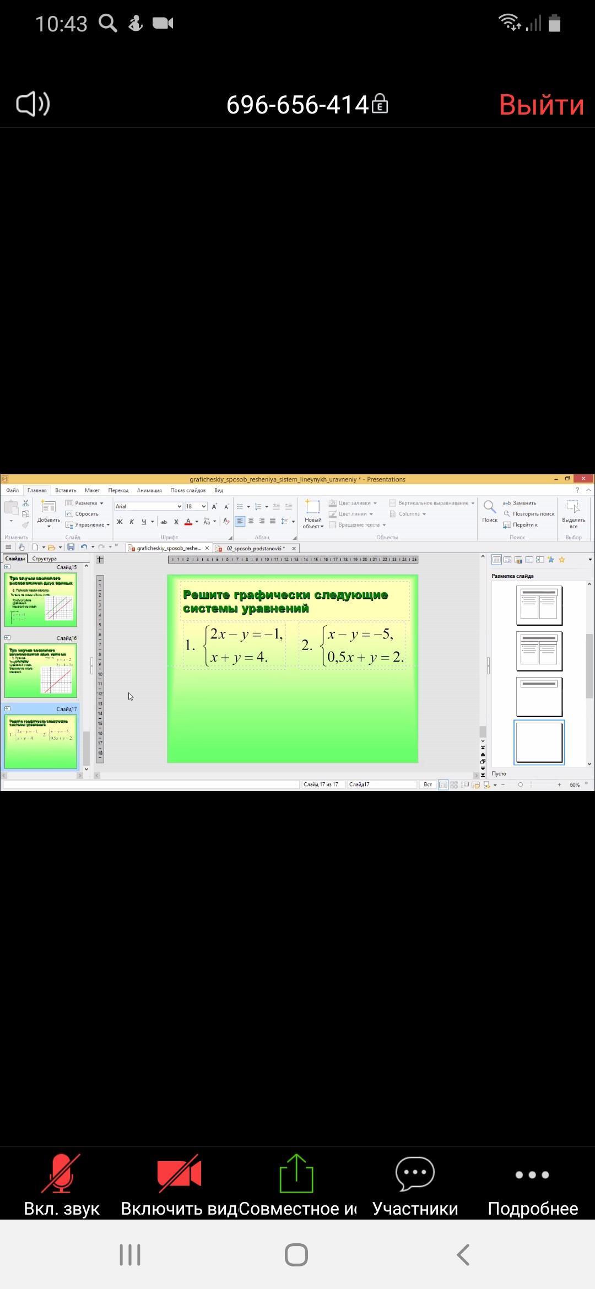Choose the empty Пусто slide layout
Viewport: 595px width, 1289px height.
(x=539, y=741)
